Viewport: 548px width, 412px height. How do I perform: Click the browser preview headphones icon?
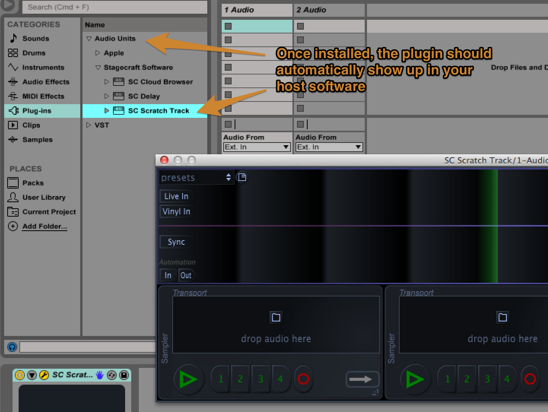[x=12, y=347]
